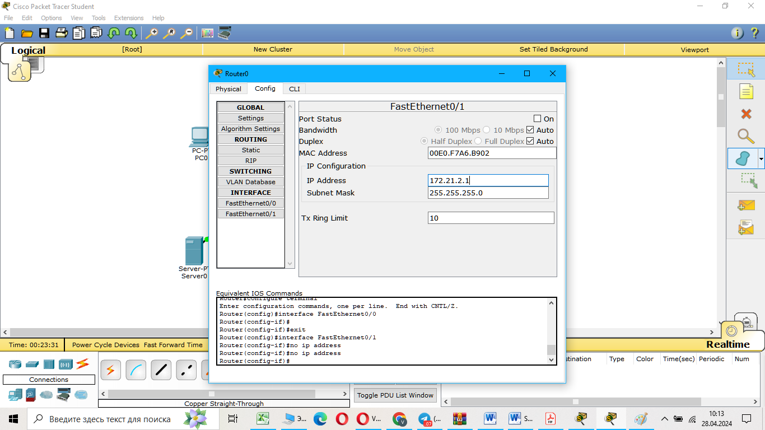The width and height of the screenshot is (765, 430).
Task: Create a new file via toolbar icon
Action: point(10,33)
